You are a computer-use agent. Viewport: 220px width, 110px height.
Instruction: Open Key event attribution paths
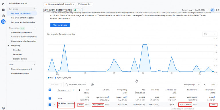[22, 18]
